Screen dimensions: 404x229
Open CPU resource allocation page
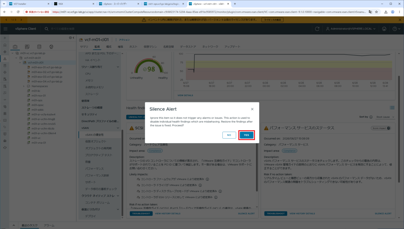coord(88,74)
